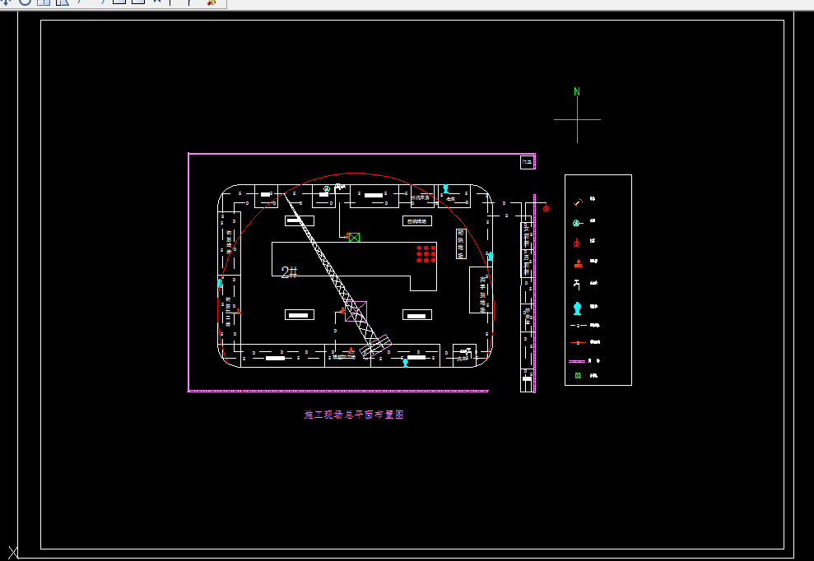The height and width of the screenshot is (561, 814).
Task: Select the 2# building label
Action: (x=289, y=272)
